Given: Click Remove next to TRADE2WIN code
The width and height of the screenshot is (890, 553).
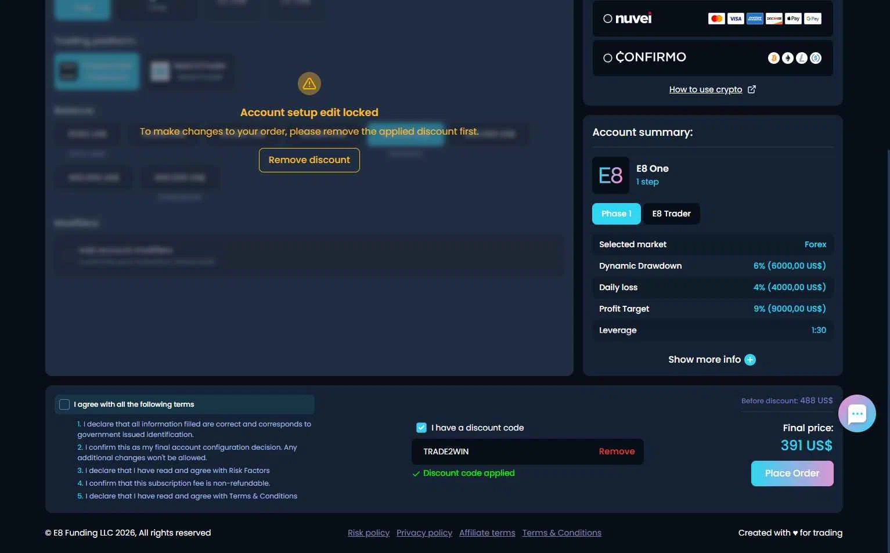Looking at the screenshot, I should tap(617, 451).
